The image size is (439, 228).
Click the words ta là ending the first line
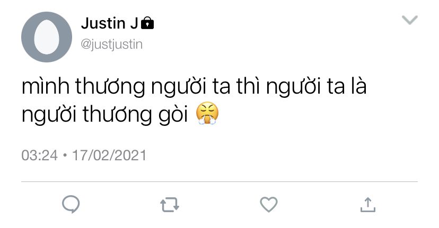[x=347, y=86]
